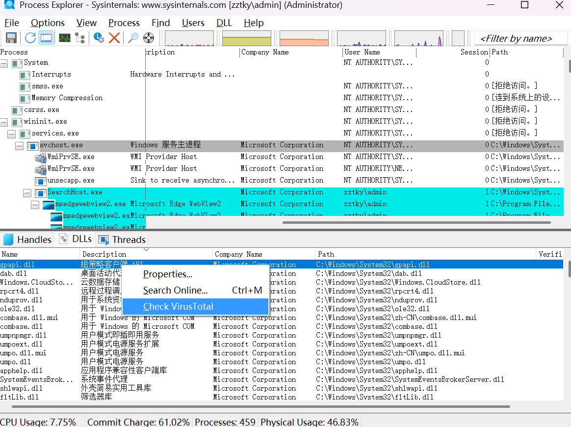Click the CPU usage history graph
This screenshot has height=427, width=571.
tap(189, 38)
